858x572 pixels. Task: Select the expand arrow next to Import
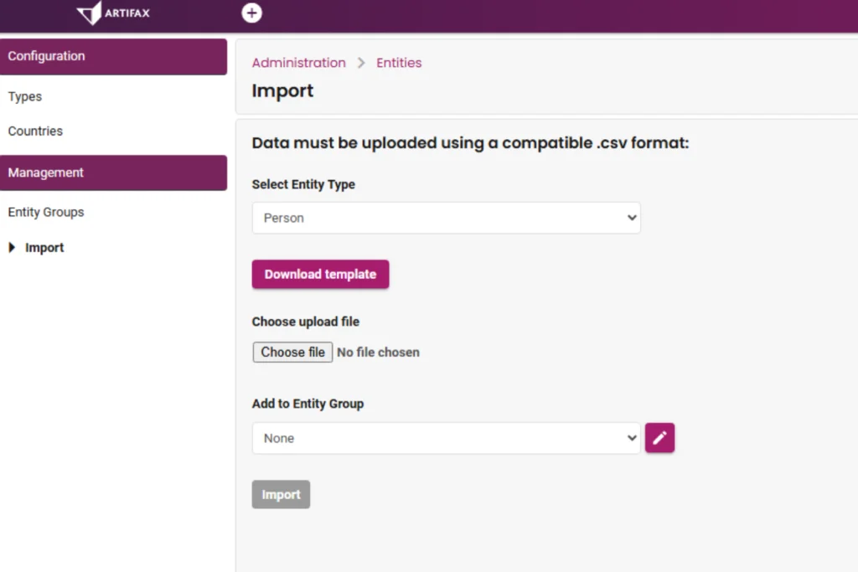coord(11,247)
